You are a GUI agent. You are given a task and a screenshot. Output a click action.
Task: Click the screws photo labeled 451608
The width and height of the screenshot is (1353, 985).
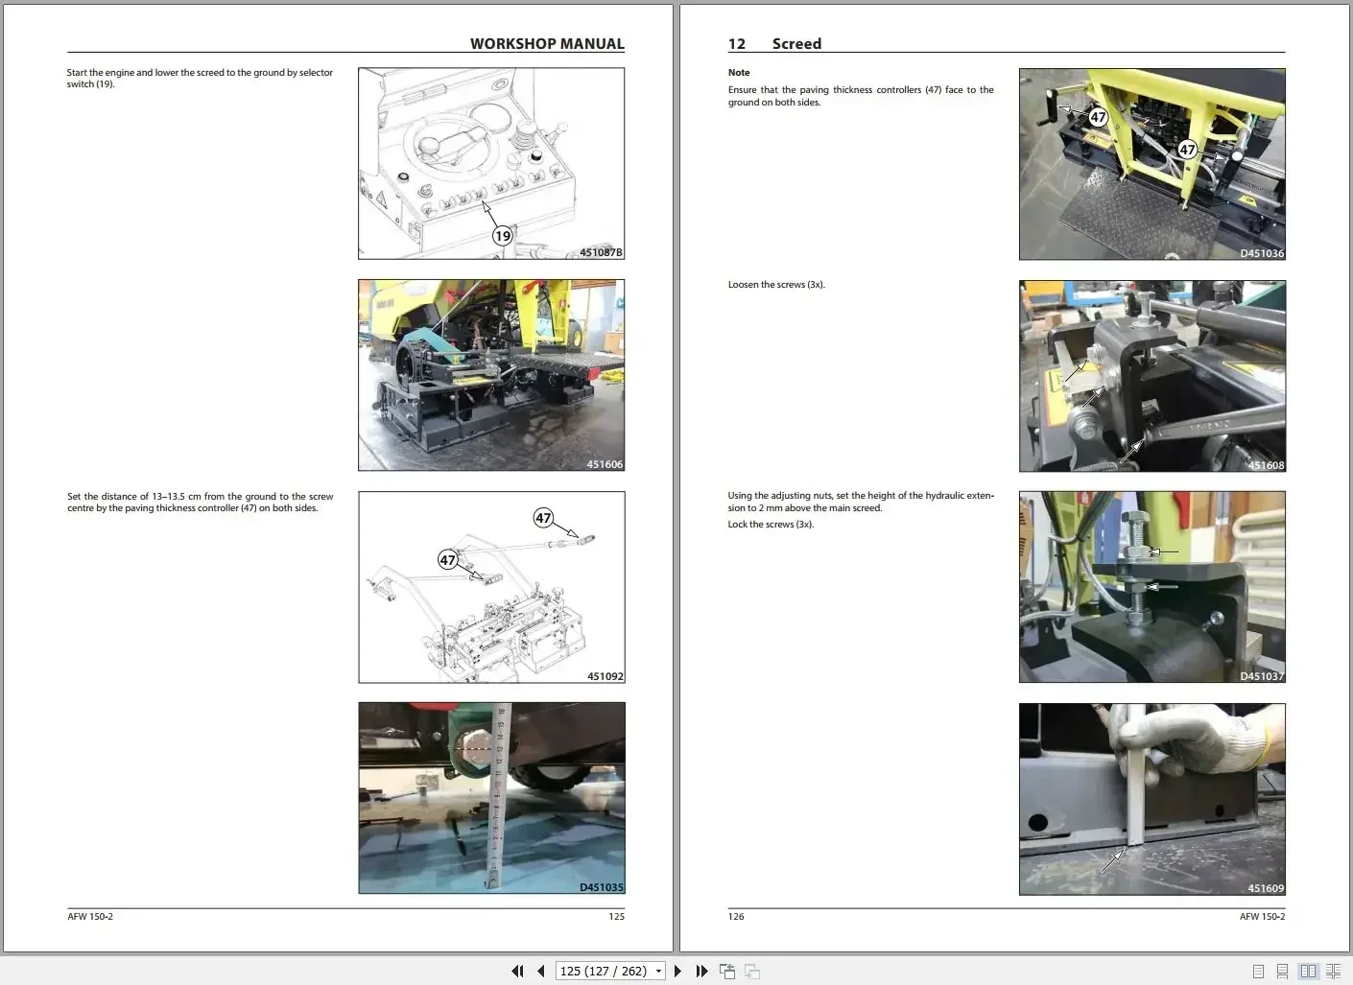1151,376
